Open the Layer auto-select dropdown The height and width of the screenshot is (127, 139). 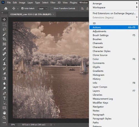click(43, 9)
